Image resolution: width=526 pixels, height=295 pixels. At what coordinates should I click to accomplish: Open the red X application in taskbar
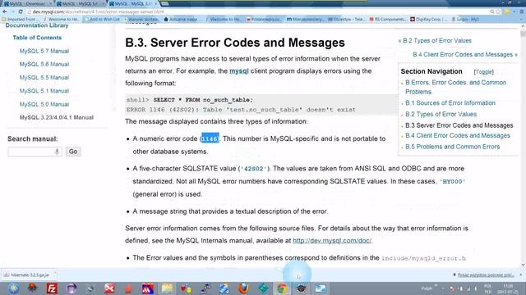[109, 288]
